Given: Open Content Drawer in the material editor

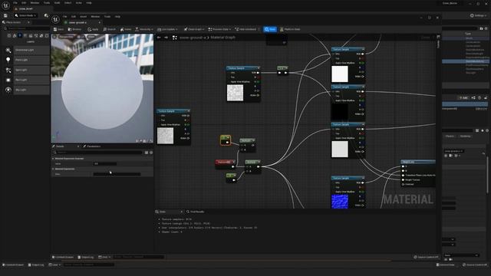Looking at the screenshot, I should (63, 258).
